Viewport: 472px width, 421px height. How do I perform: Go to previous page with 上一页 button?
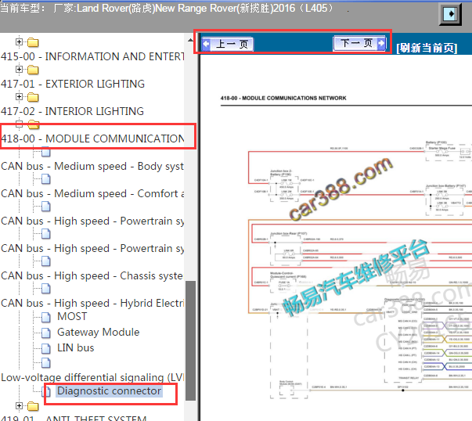[x=227, y=45]
